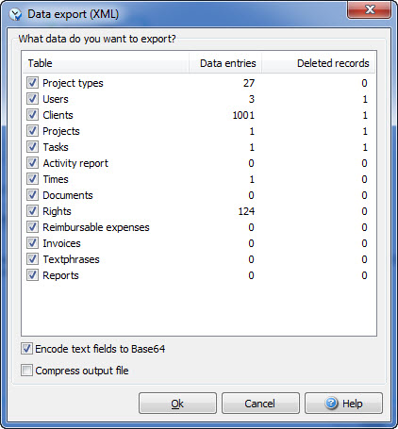Screen dimensions: 398x429
Task: Uncheck the Activity report checkbox
Action: [32, 163]
